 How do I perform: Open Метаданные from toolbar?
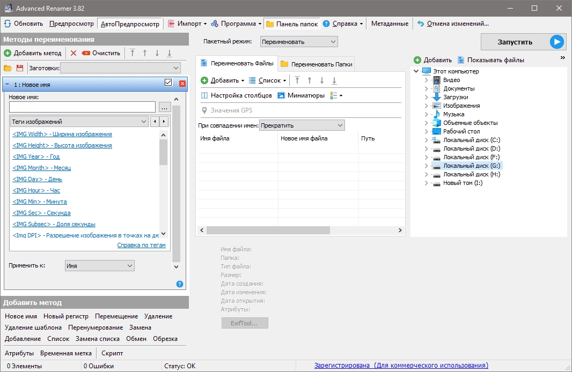point(390,24)
